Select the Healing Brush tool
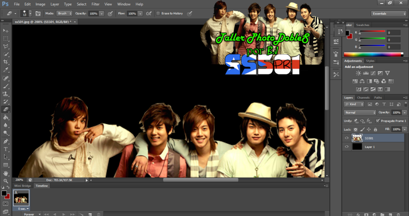Screen dimensions: 409x216 tap(6, 78)
